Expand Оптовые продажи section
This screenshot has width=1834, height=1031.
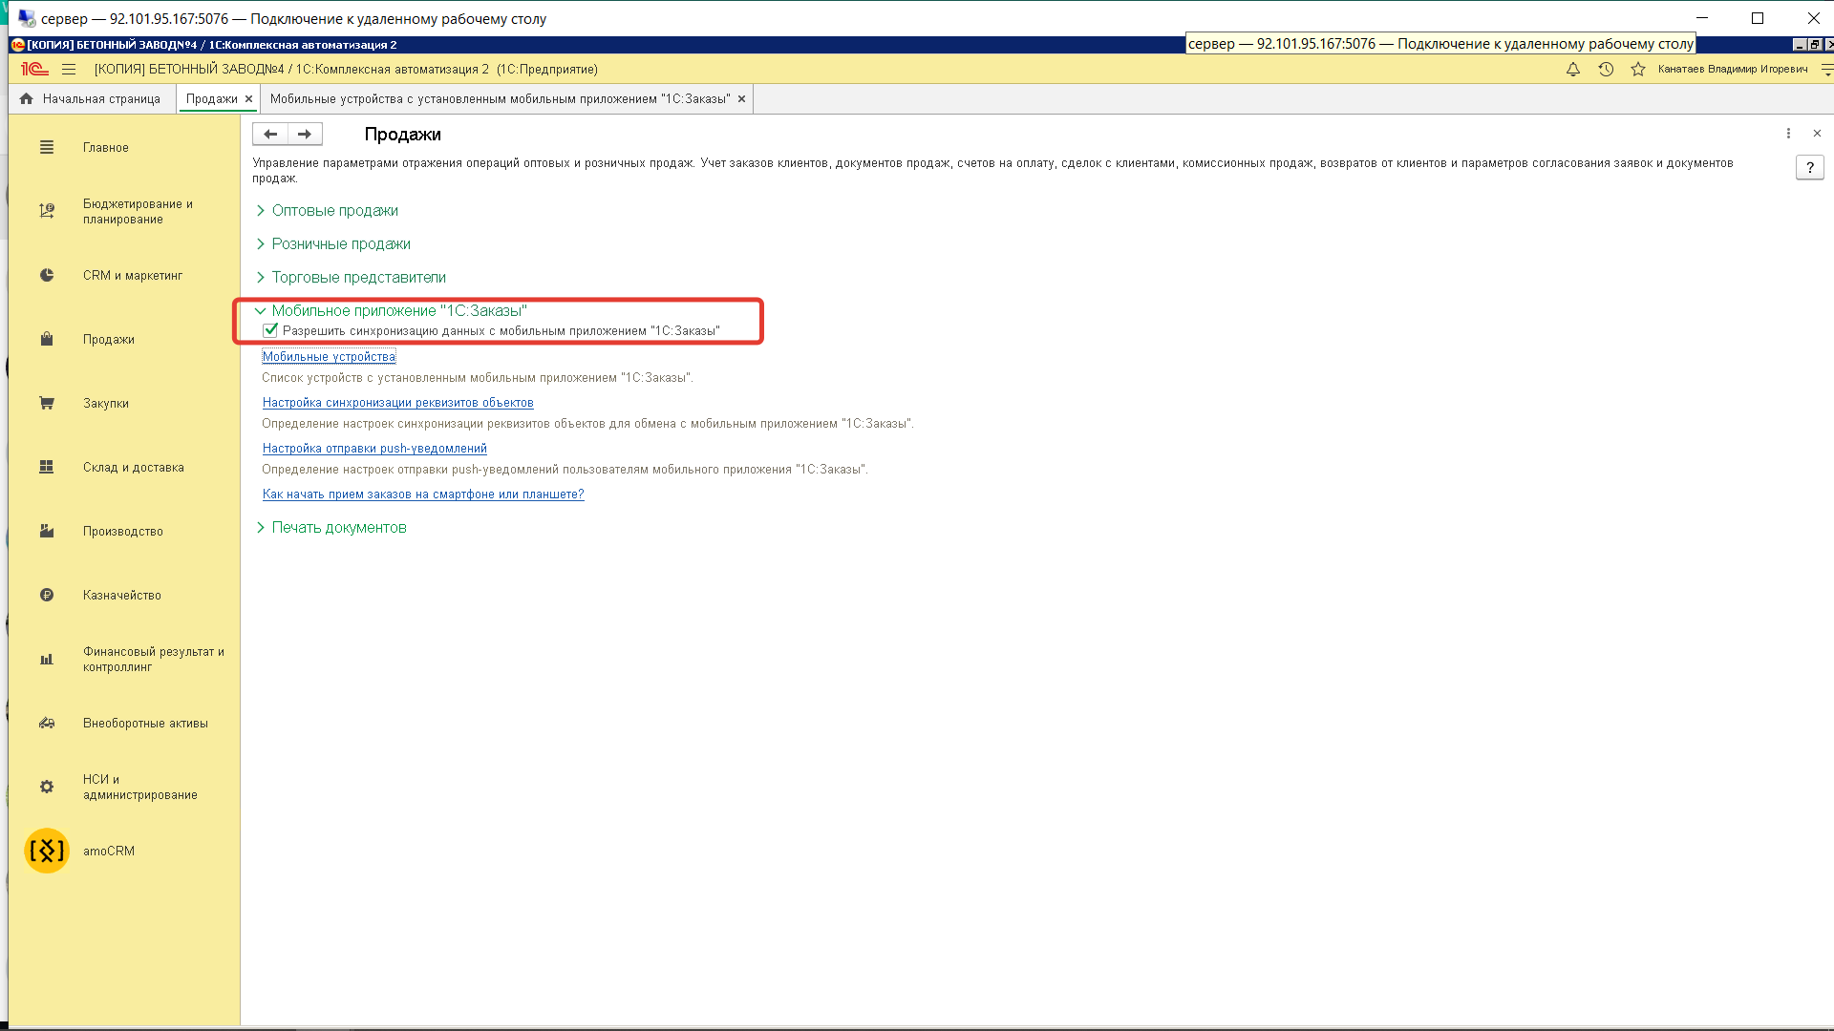tap(334, 210)
